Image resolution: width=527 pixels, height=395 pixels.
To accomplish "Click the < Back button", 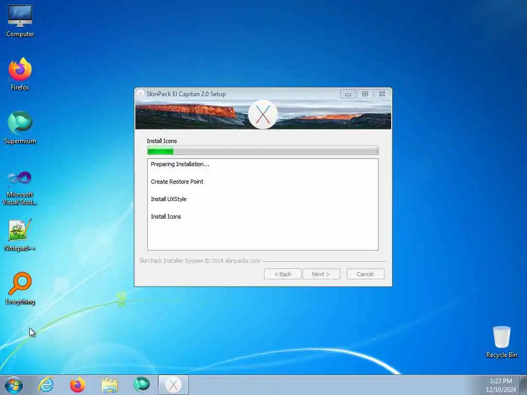I will [x=283, y=274].
